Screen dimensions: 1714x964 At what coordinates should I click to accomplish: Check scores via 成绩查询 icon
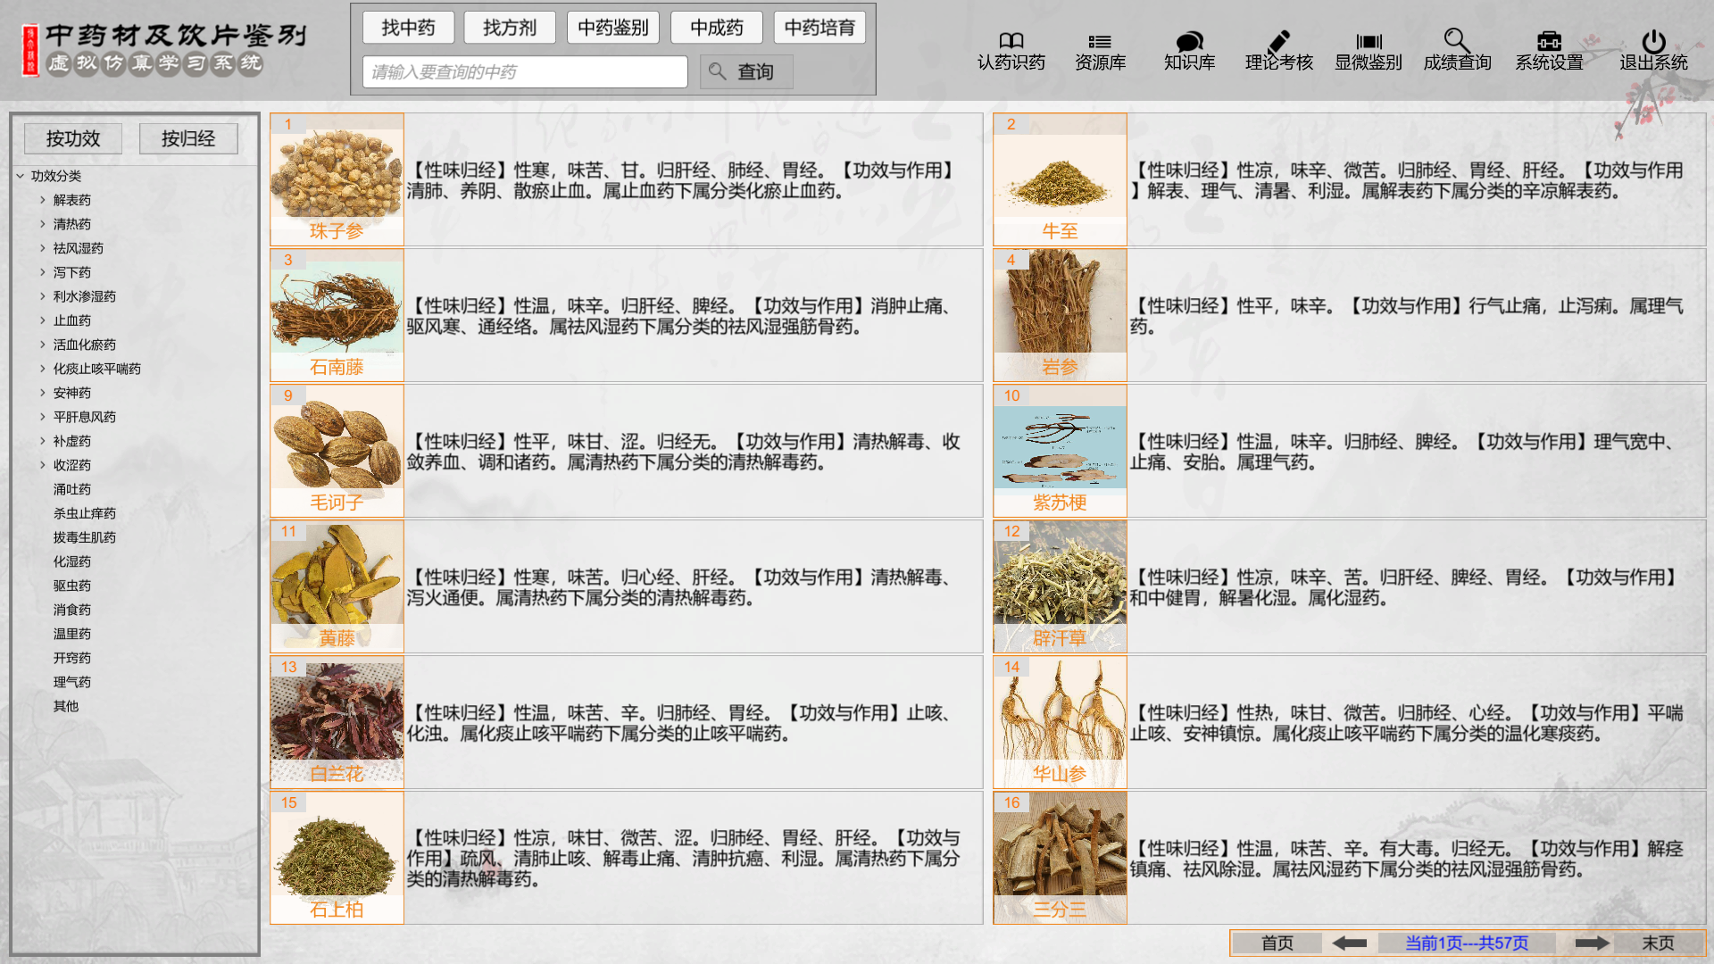1456,49
